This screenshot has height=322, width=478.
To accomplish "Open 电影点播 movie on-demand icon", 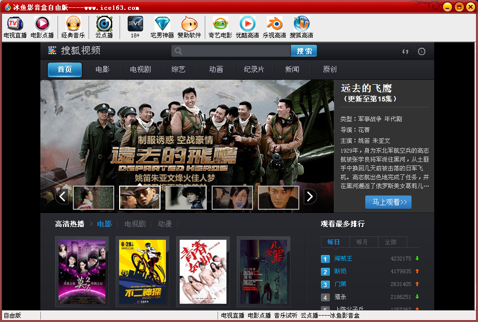I will [42, 27].
